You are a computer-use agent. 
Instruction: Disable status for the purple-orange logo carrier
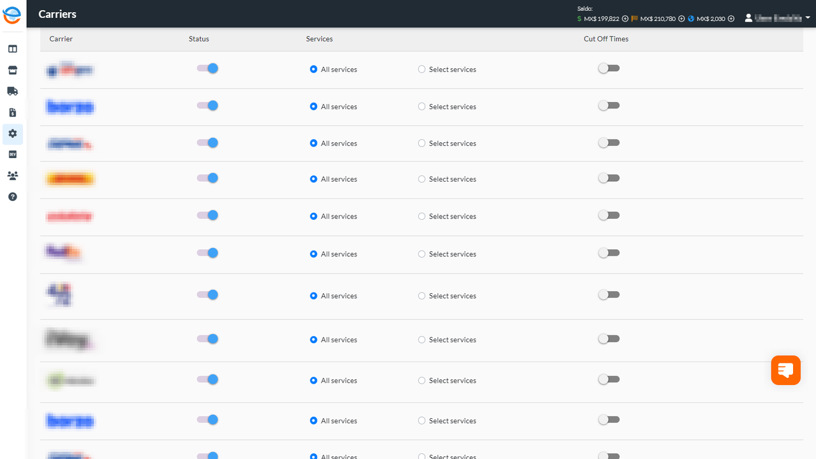(208, 253)
